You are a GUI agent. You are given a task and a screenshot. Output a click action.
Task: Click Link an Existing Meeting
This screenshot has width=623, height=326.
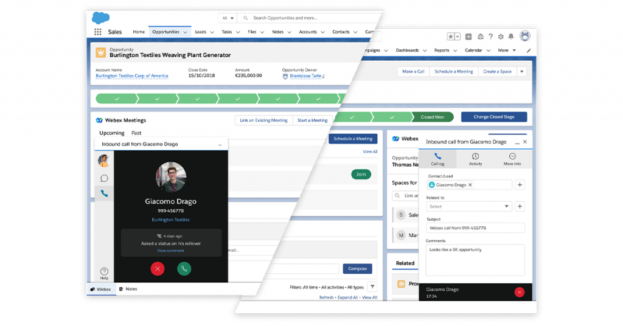pos(263,120)
